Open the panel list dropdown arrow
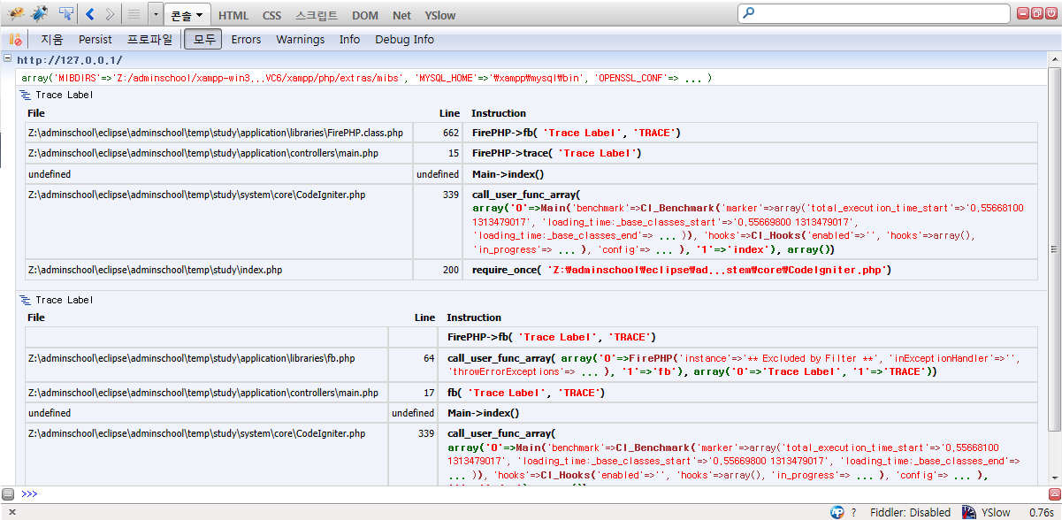This screenshot has width=1062, height=520. pos(156,15)
